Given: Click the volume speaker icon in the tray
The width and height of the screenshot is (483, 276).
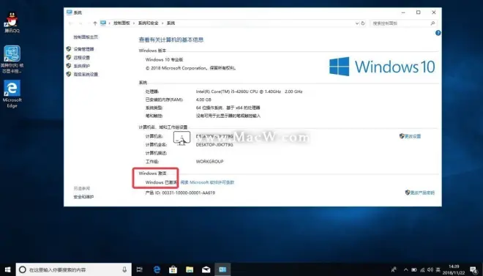Looking at the screenshot, I should [x=430, y=270].
